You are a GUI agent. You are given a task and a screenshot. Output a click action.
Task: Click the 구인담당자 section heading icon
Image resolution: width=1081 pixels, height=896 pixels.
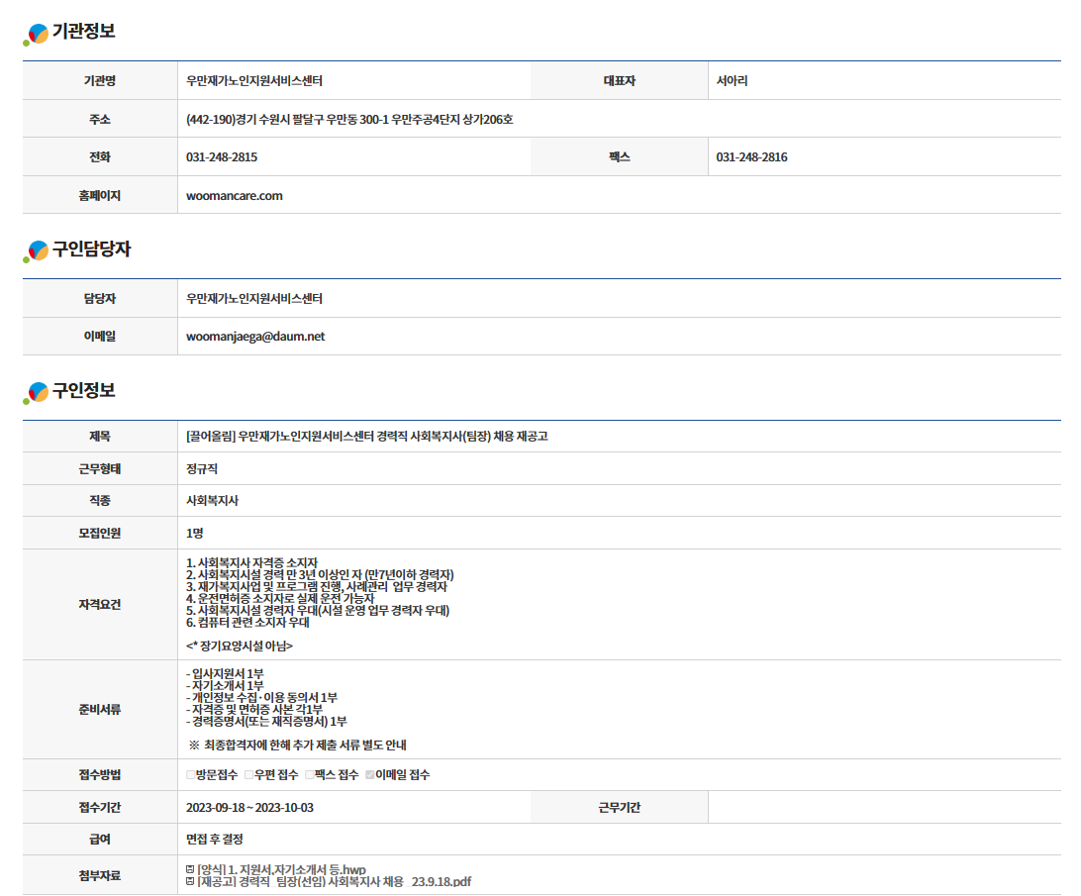click(x=36, y=251)
